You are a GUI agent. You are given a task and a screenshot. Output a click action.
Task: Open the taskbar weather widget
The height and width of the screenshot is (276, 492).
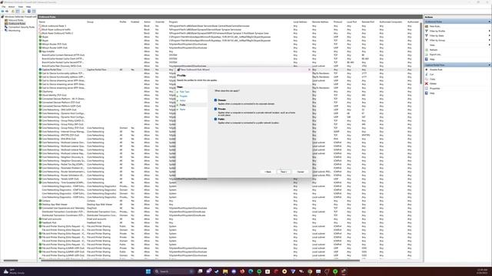[13, 271]
